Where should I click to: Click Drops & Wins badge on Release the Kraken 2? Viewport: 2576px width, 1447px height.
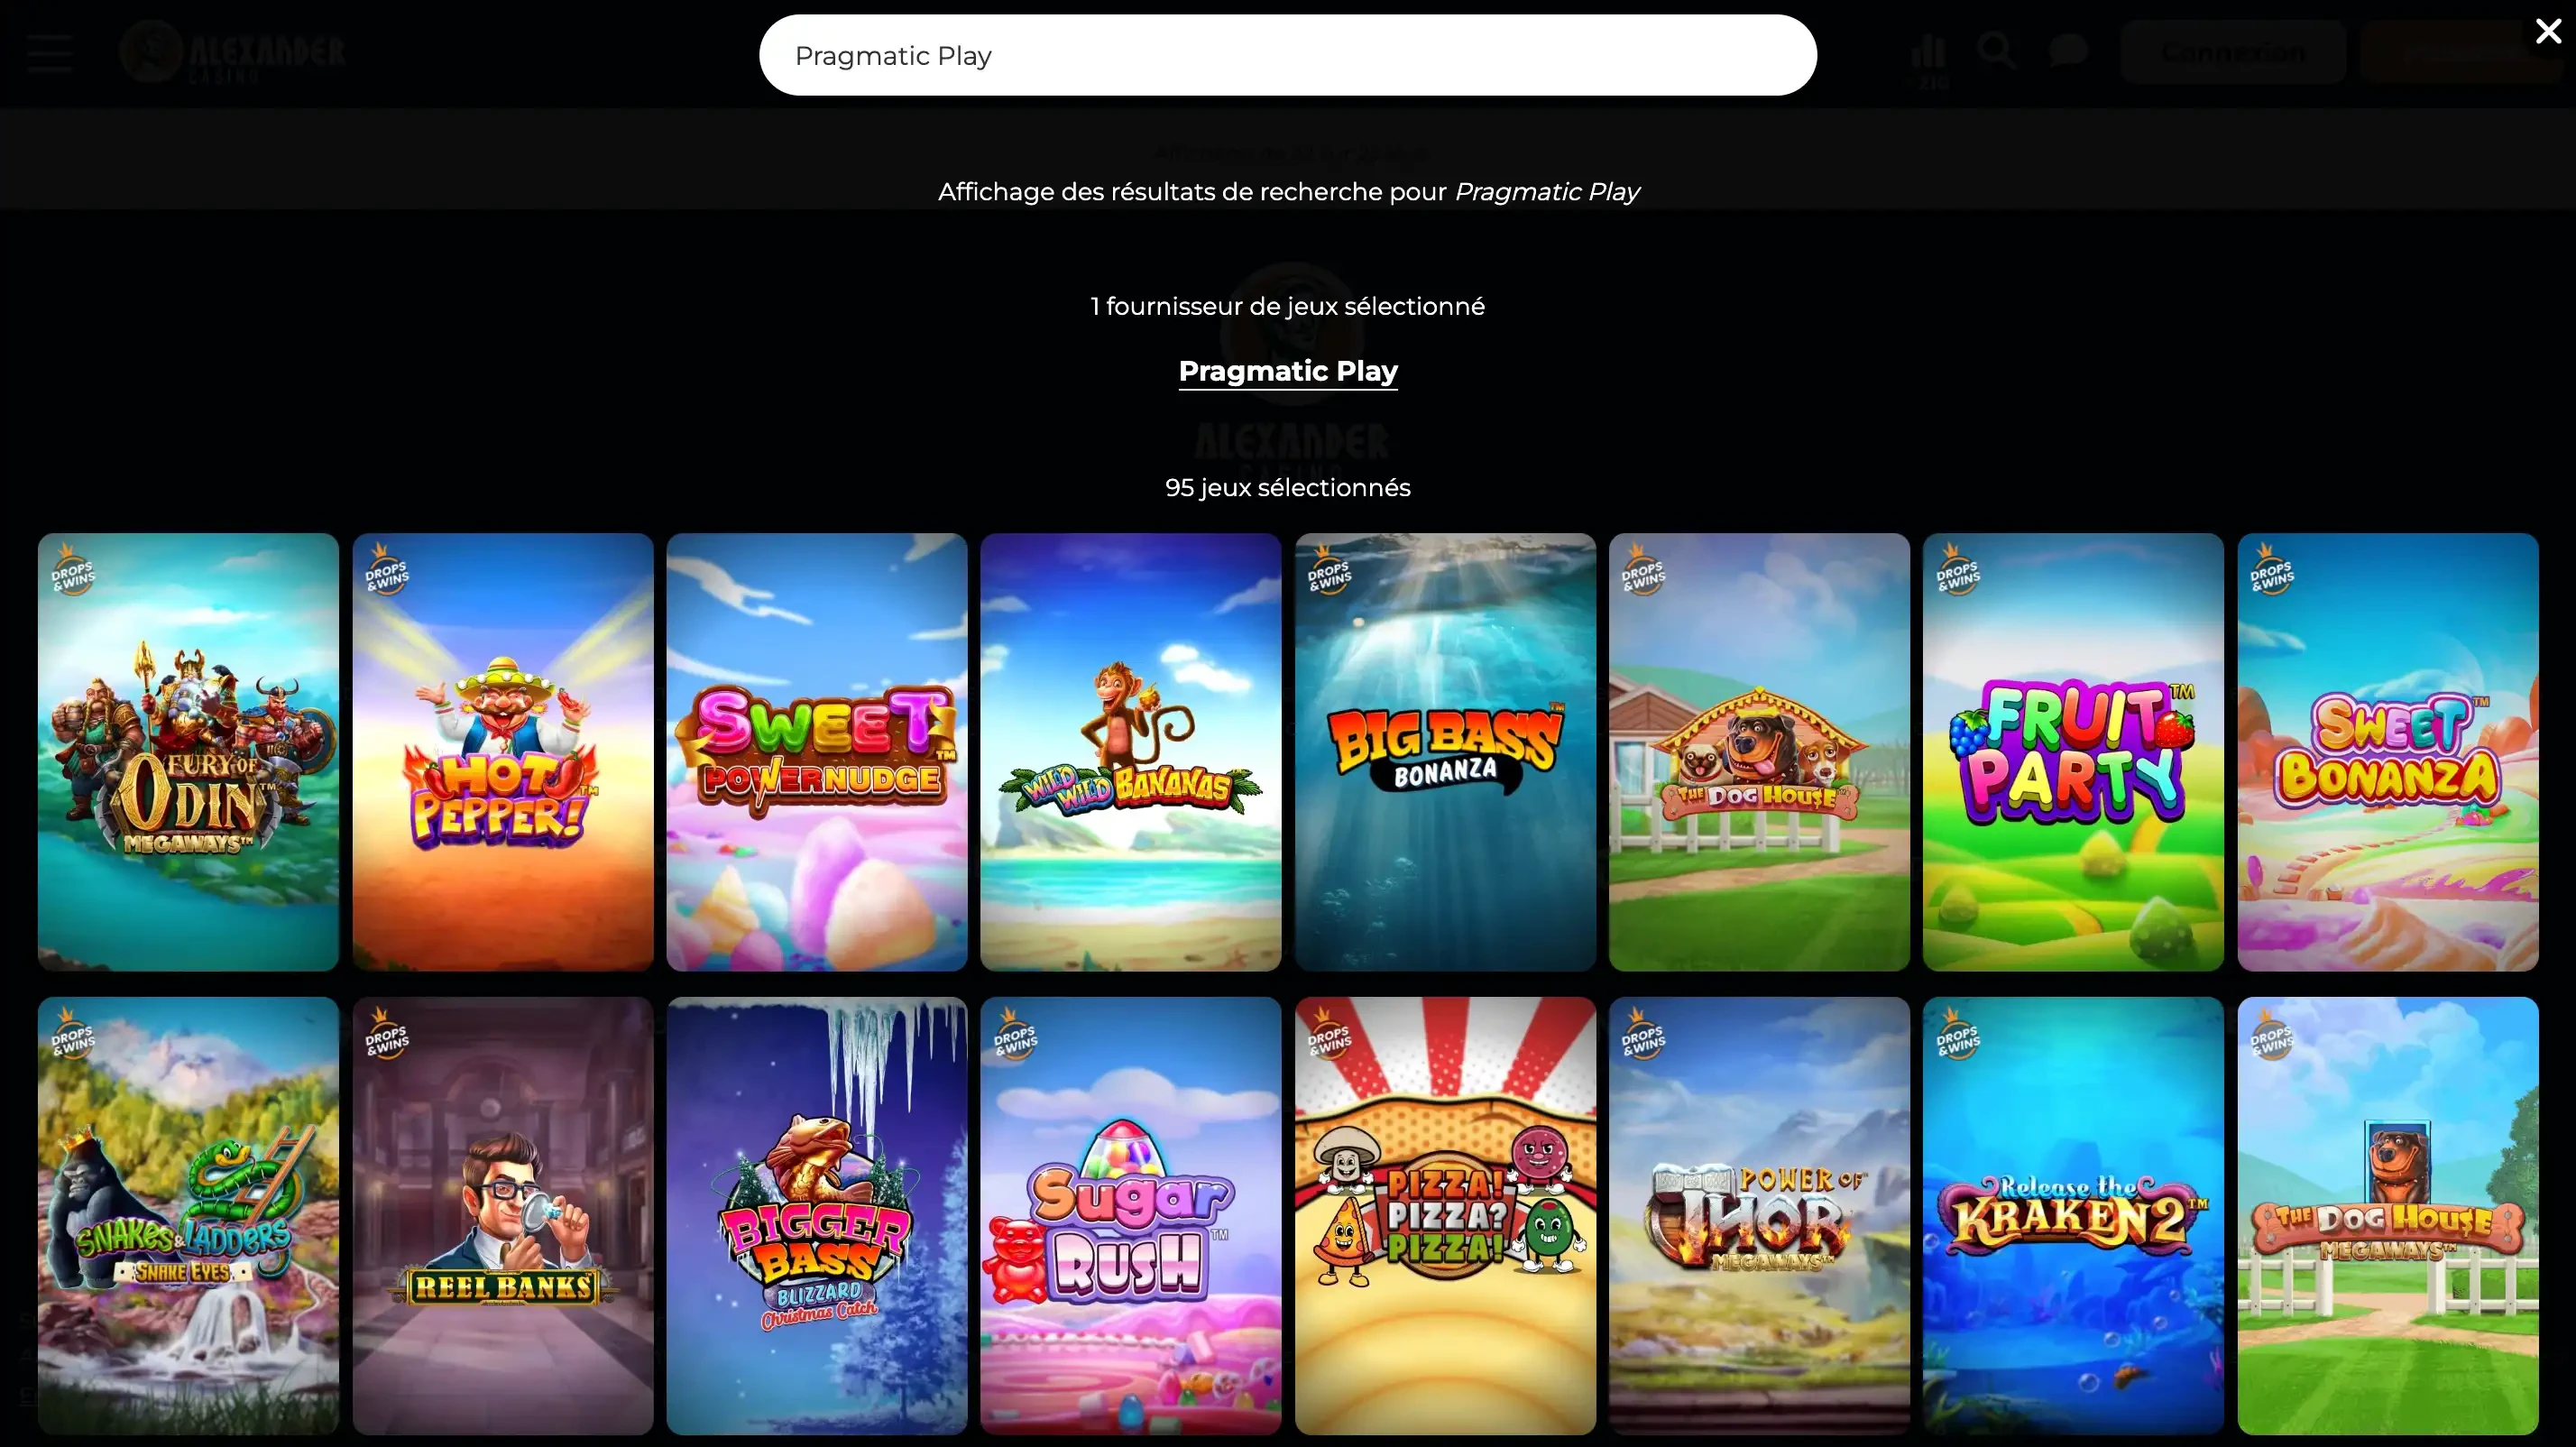pos(1958,1034)
